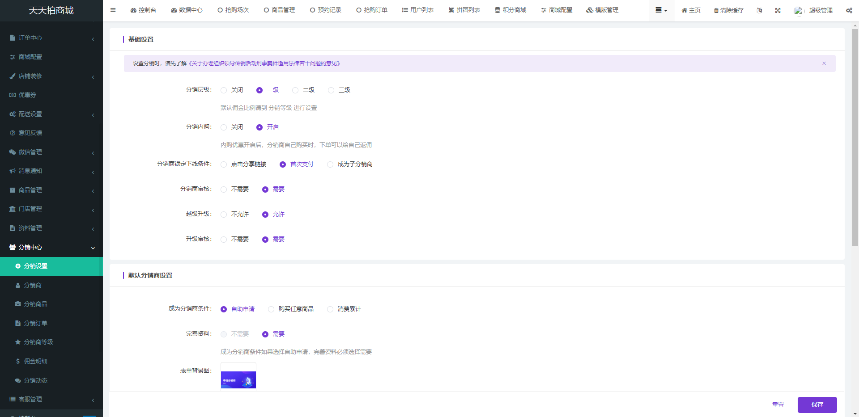Image resolution: width=859 pixels, height=417 pixels.
Task: Click the language translate icon in header
Action: point(759,10)
